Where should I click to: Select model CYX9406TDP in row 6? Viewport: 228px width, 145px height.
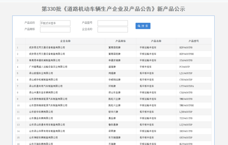point(186,80)
